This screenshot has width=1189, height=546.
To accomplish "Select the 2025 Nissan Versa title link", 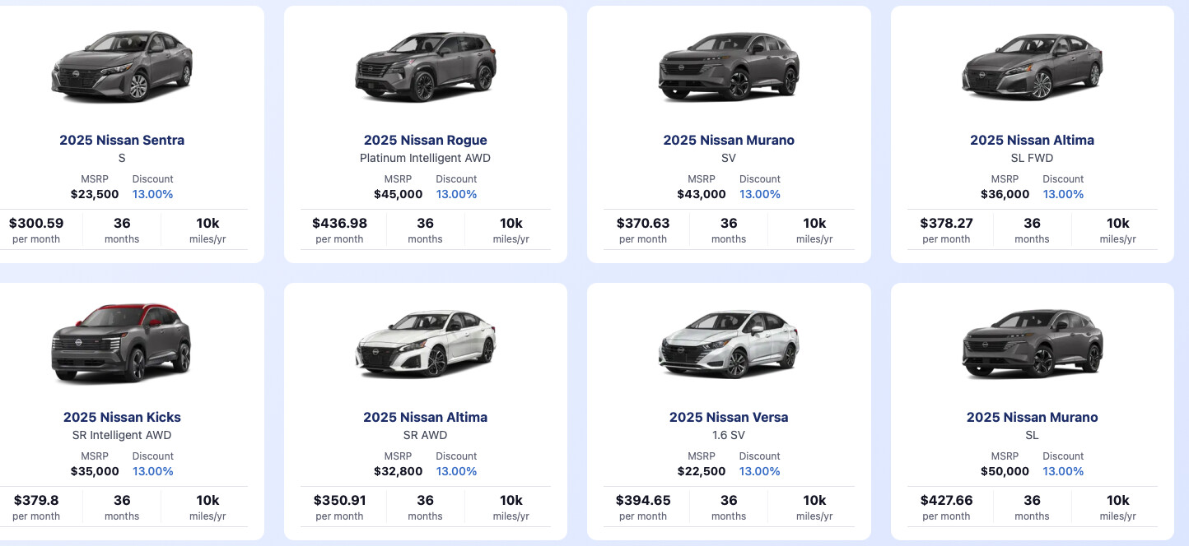I will [729, 417].
